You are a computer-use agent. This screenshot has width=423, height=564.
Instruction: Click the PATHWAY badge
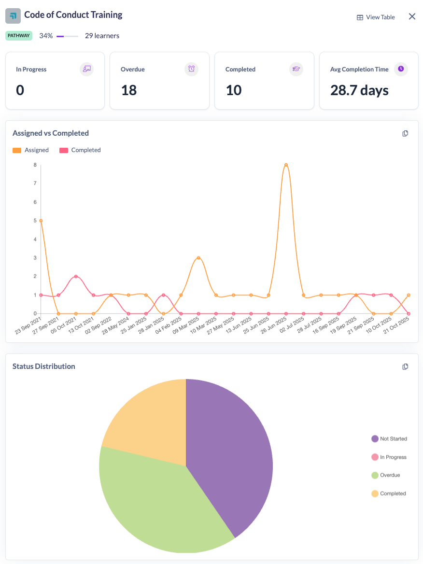coord(19,36)
